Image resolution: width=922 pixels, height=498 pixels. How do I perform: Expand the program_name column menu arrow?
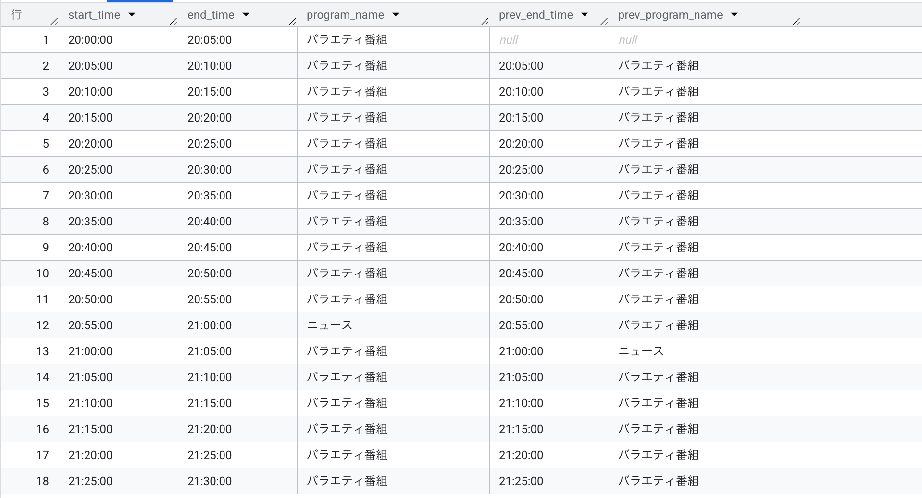point(396,15)
